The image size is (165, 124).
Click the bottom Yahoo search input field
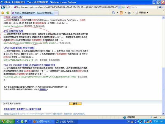tap(36, 104)
